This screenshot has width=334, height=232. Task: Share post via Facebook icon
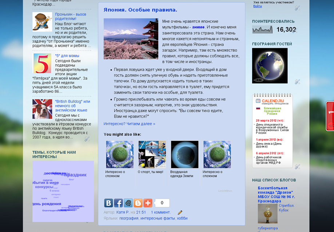tap(118, 203)
